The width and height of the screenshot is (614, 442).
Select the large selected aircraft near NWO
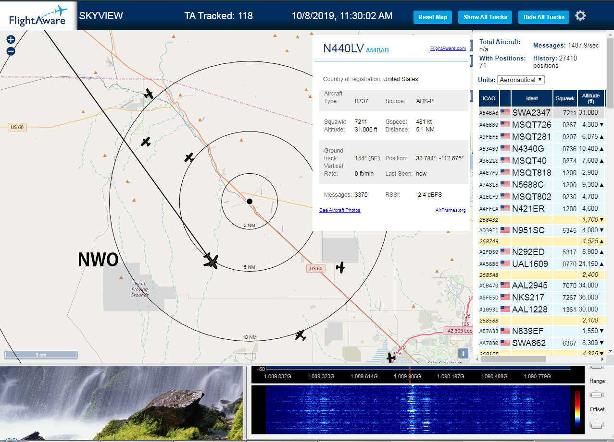(x=211, y=261)
